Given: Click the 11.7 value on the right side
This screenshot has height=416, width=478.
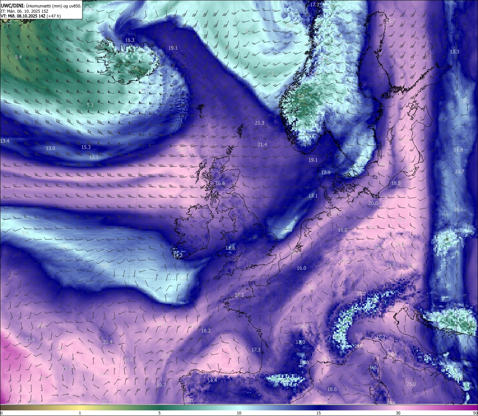Looking at the screenshot, I should tap(460, 171).
